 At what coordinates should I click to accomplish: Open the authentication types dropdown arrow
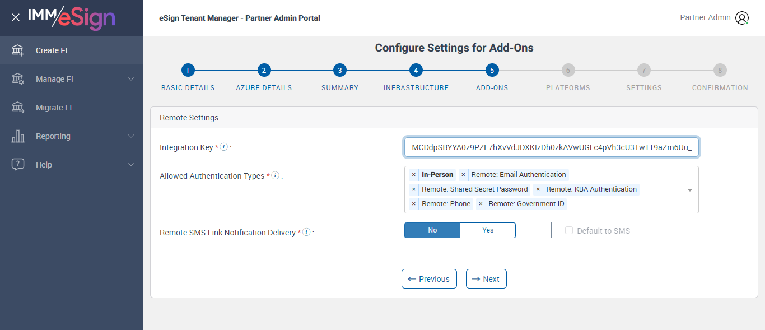pyautogui.click(x=690, y=190)
